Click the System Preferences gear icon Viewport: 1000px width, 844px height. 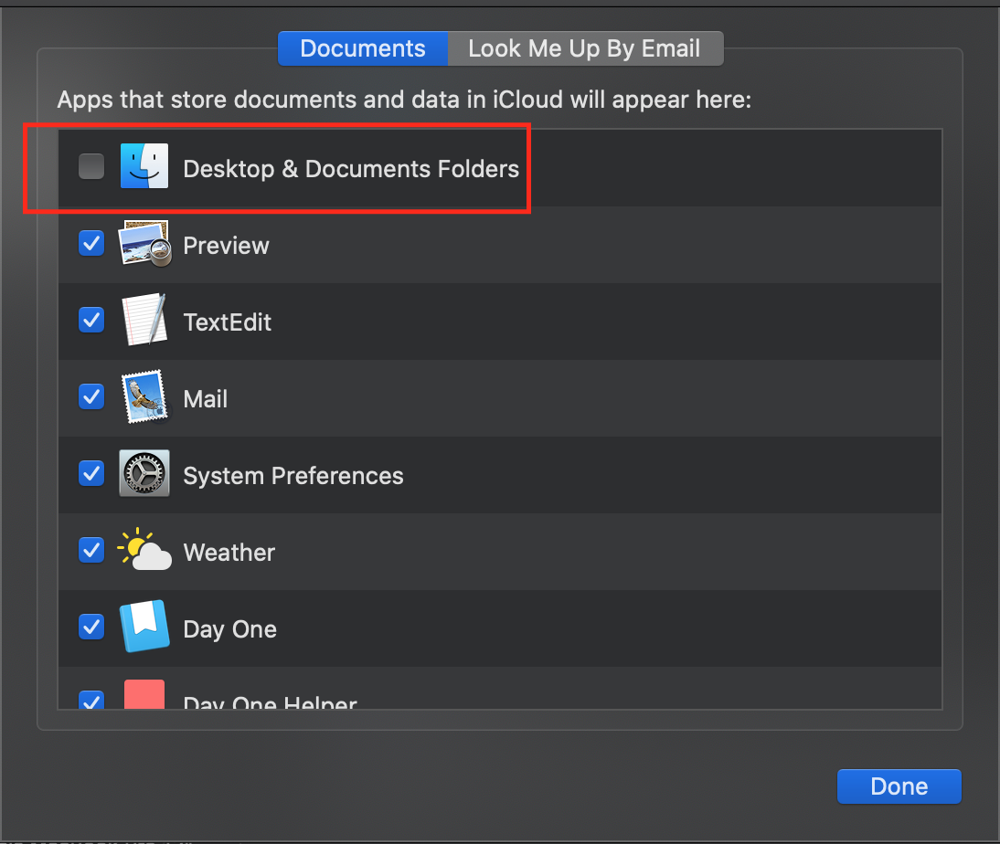point(144,473)
